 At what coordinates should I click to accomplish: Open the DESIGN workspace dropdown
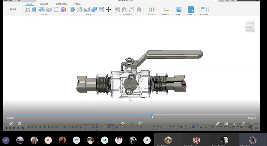click(14, 10)
